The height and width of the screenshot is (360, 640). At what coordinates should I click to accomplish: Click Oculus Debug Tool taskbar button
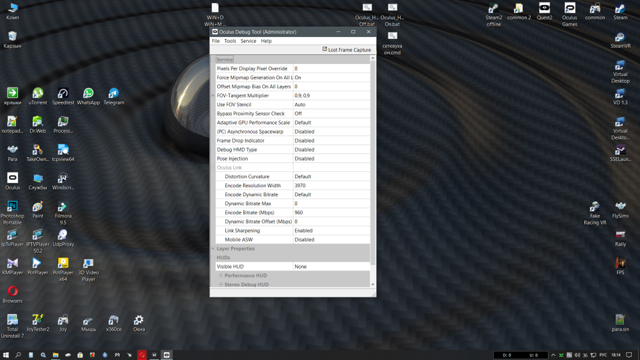[166, 355]
